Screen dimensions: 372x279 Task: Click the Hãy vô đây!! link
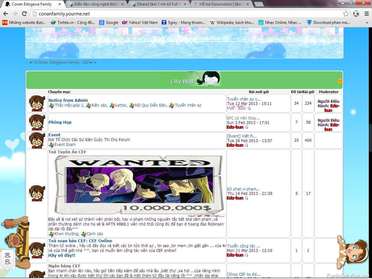[x=62, y=255]
